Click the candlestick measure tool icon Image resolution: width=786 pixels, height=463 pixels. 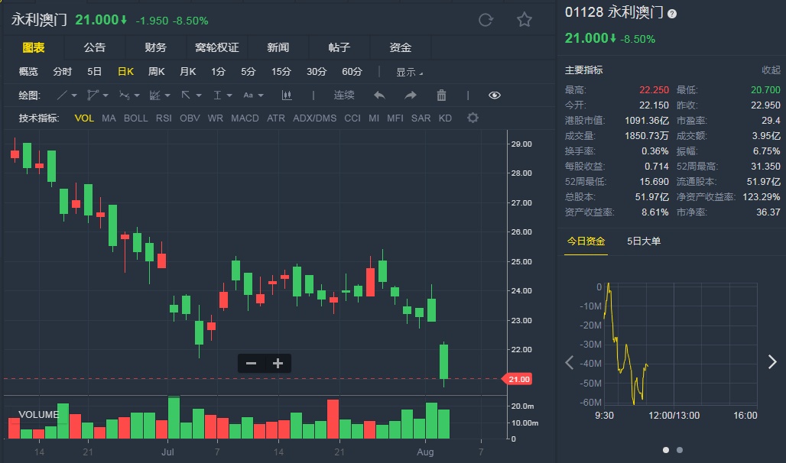pyautogui.click(x=287, y=95)
